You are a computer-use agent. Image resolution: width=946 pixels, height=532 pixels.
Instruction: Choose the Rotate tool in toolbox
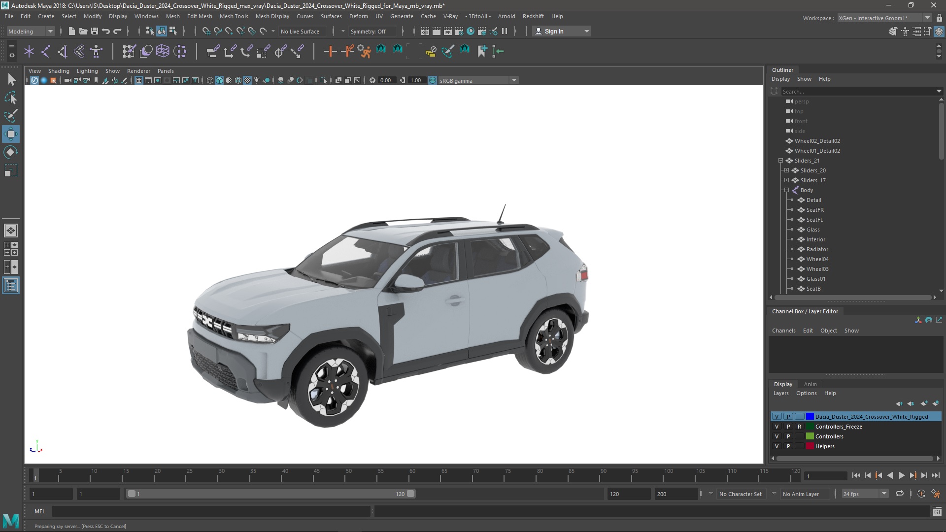click(x=11, y=152)
